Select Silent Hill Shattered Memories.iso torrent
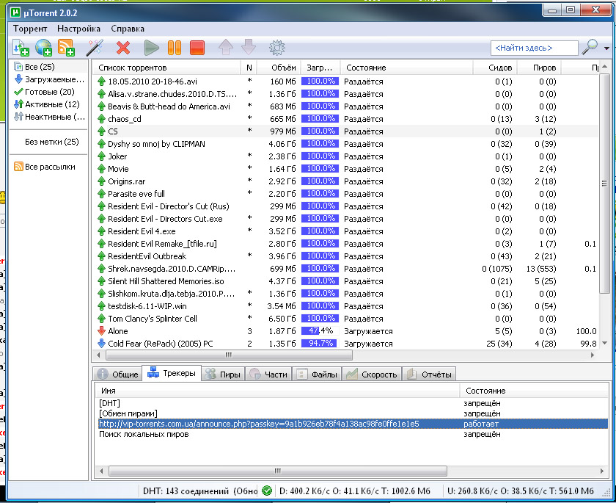This screenshot has height=503, width=616. click(x=345, y=281)
